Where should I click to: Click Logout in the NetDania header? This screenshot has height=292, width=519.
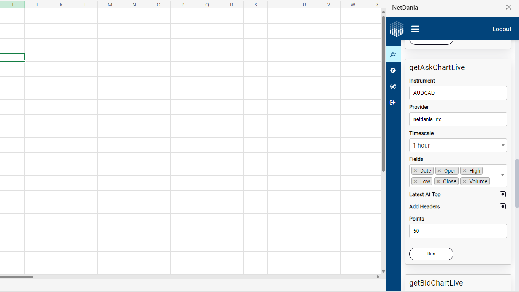(502, 29)
